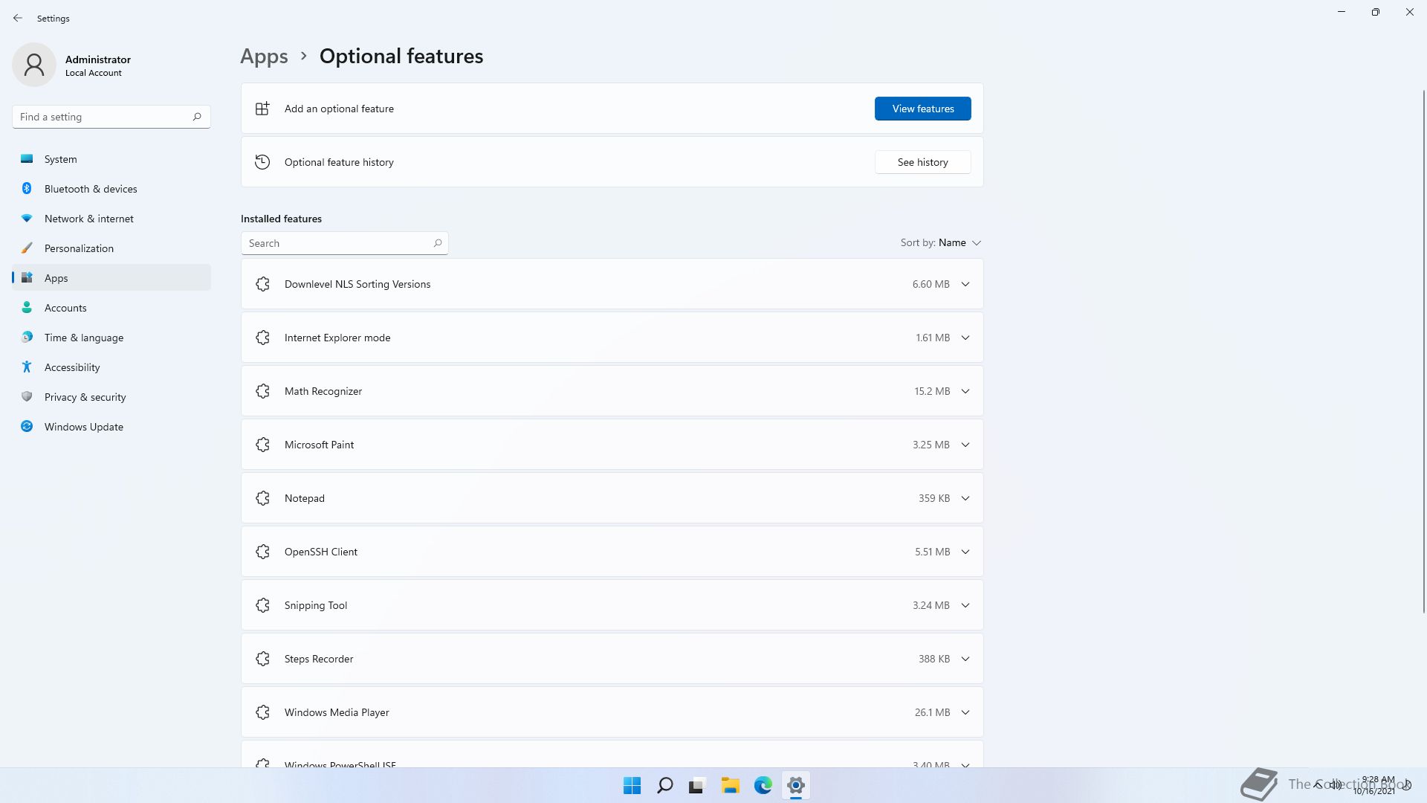1427x803 pixels.
Task: Expand Steps Recorder chevron
Action: (965, 659)
